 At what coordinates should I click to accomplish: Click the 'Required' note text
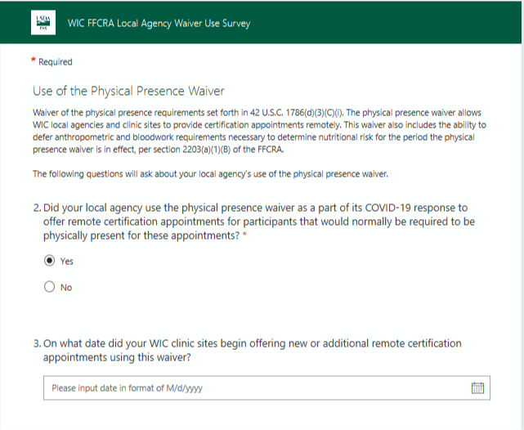coord(56,62)
